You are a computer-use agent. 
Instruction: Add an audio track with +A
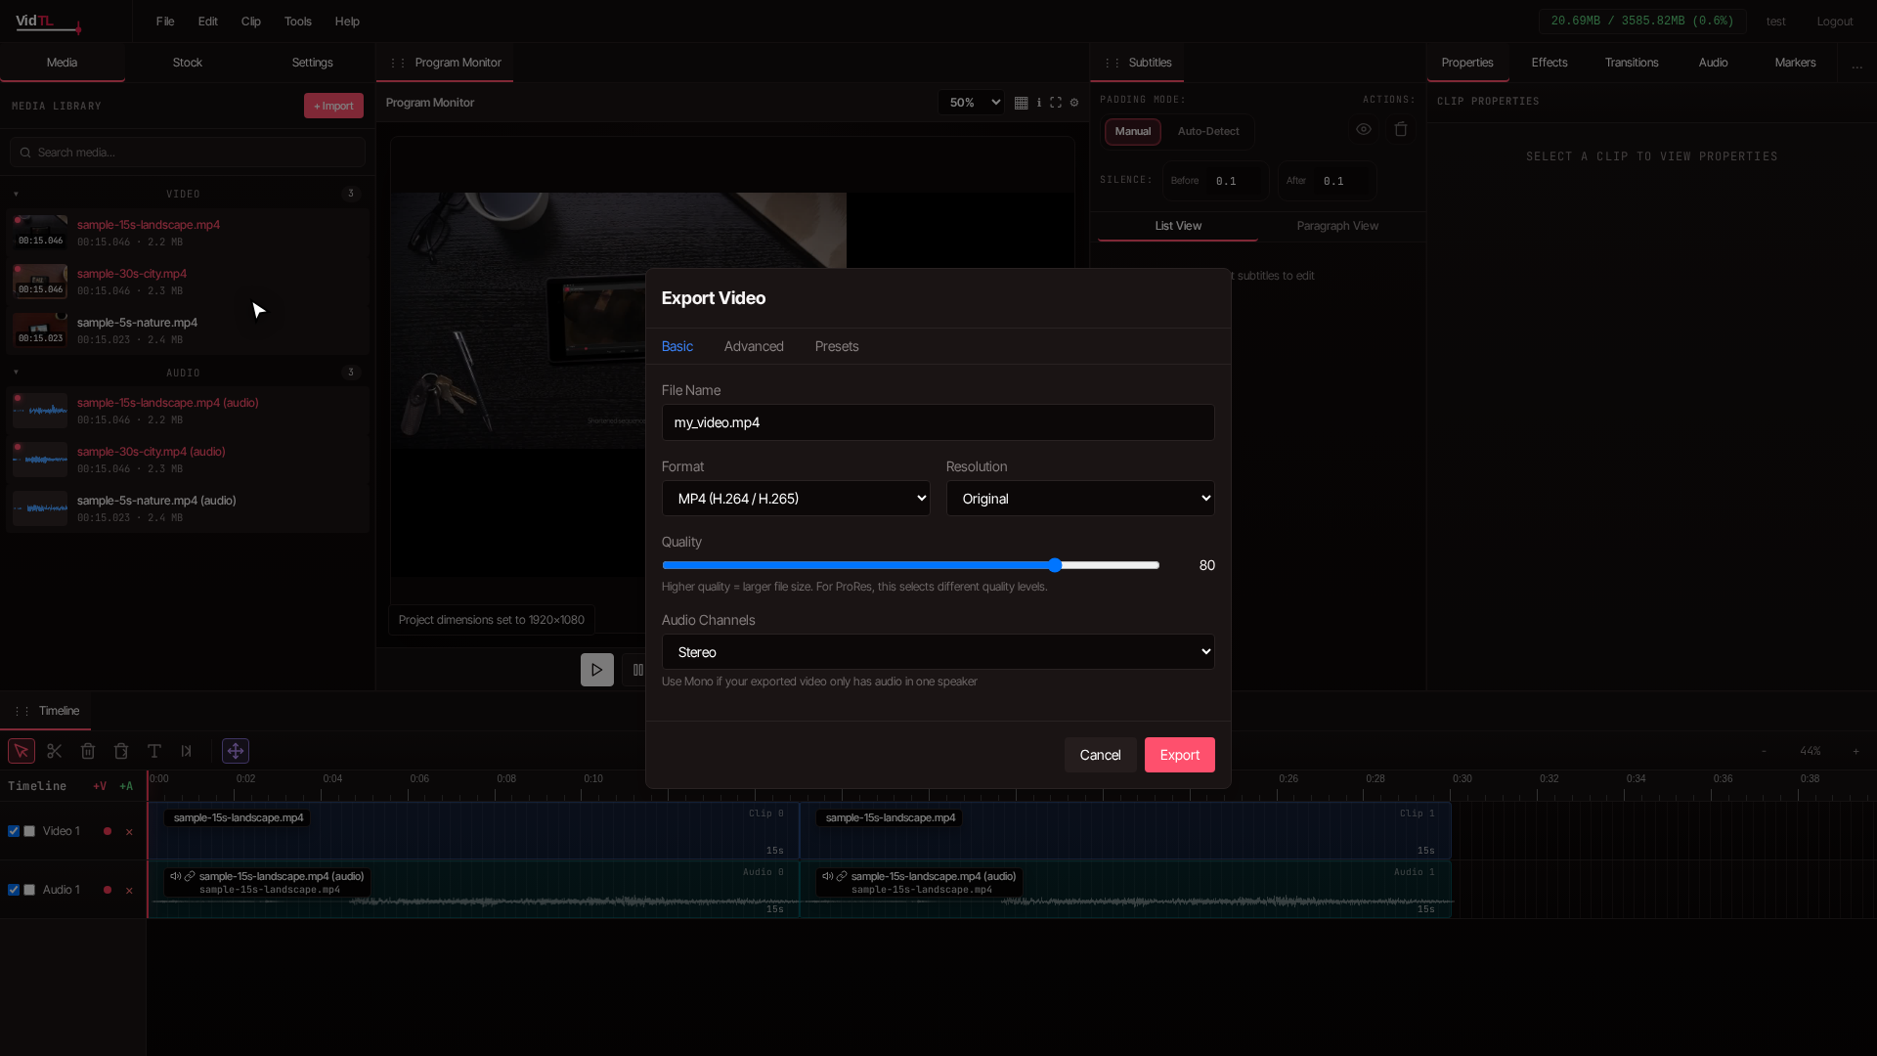[126, 786]
